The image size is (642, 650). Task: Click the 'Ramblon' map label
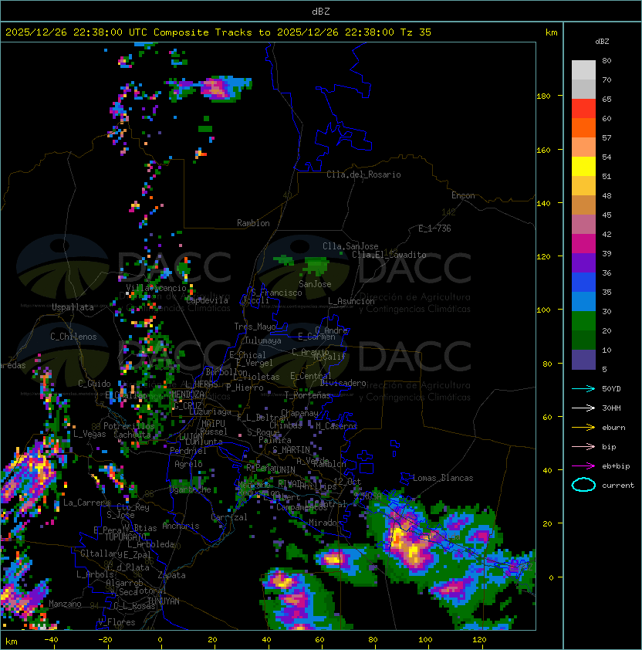(253, 223)
